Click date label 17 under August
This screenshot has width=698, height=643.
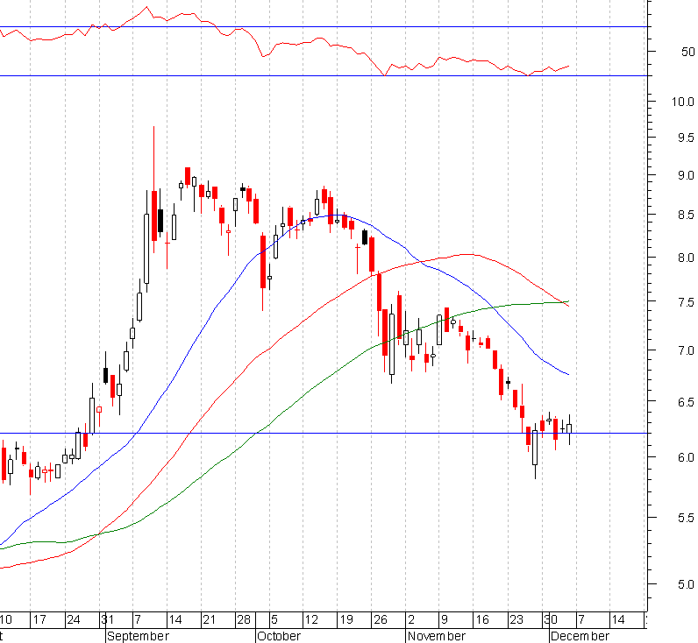click(39, 619)
